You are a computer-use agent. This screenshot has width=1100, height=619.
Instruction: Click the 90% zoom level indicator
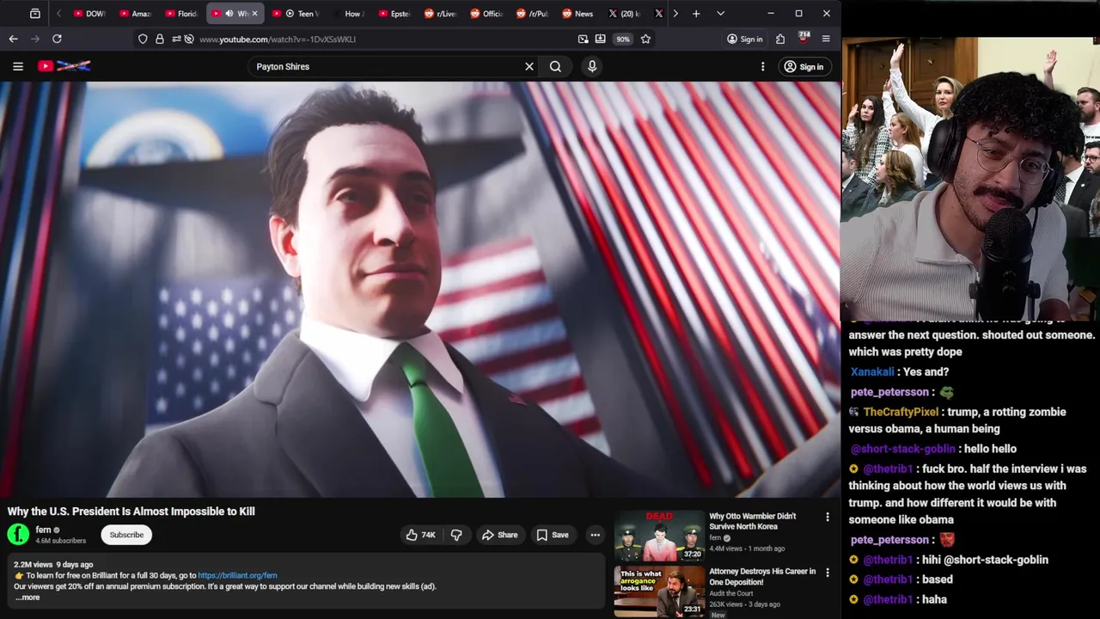(x=623, y=39)
